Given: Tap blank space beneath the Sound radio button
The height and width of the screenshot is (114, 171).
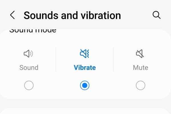Looking at the screenshot, I should coord(29,94).
